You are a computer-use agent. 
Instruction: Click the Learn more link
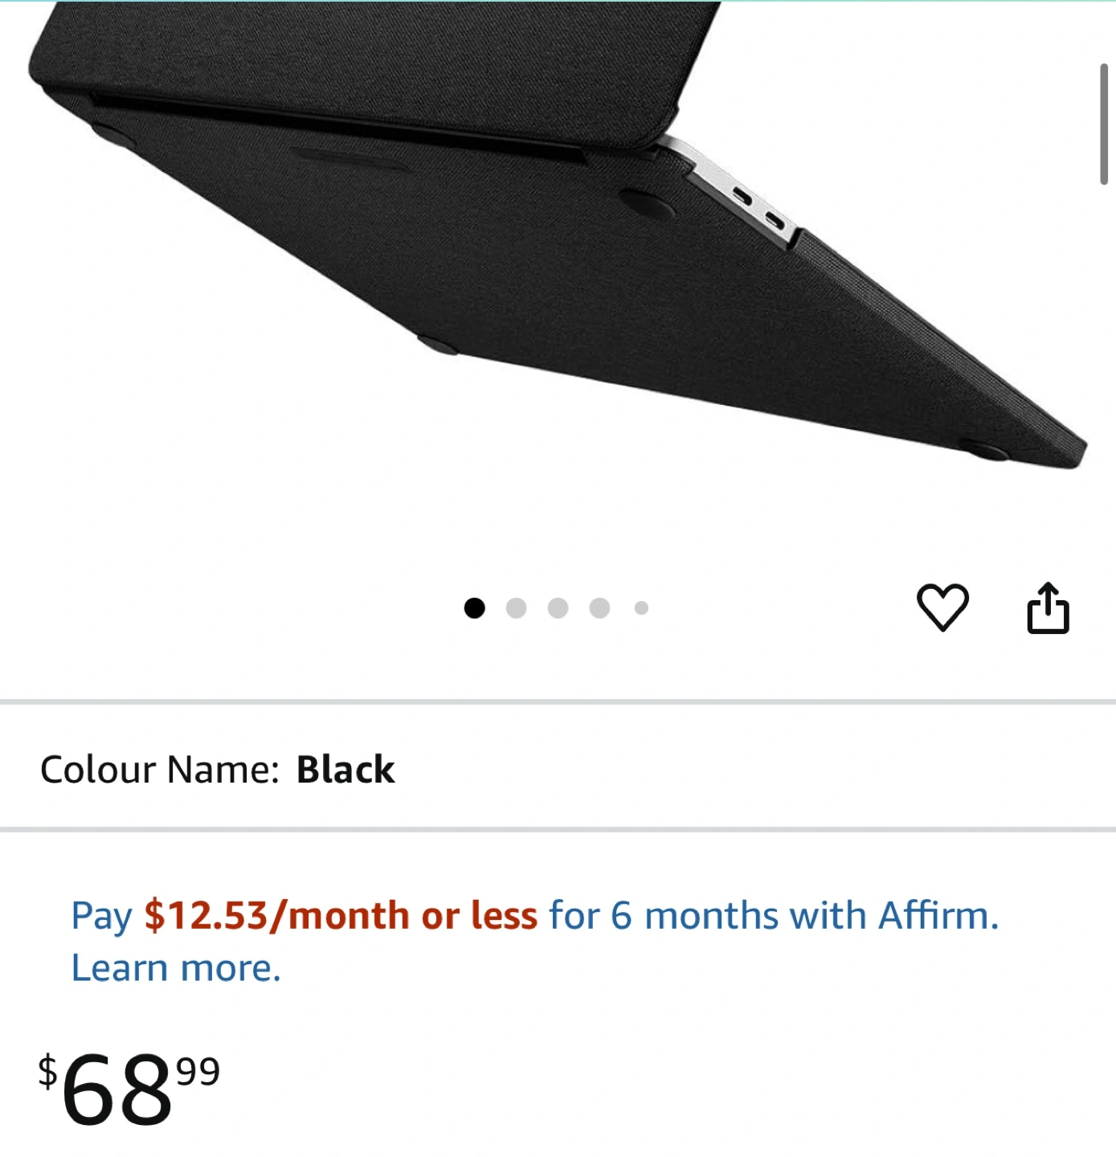coord(176,967)
